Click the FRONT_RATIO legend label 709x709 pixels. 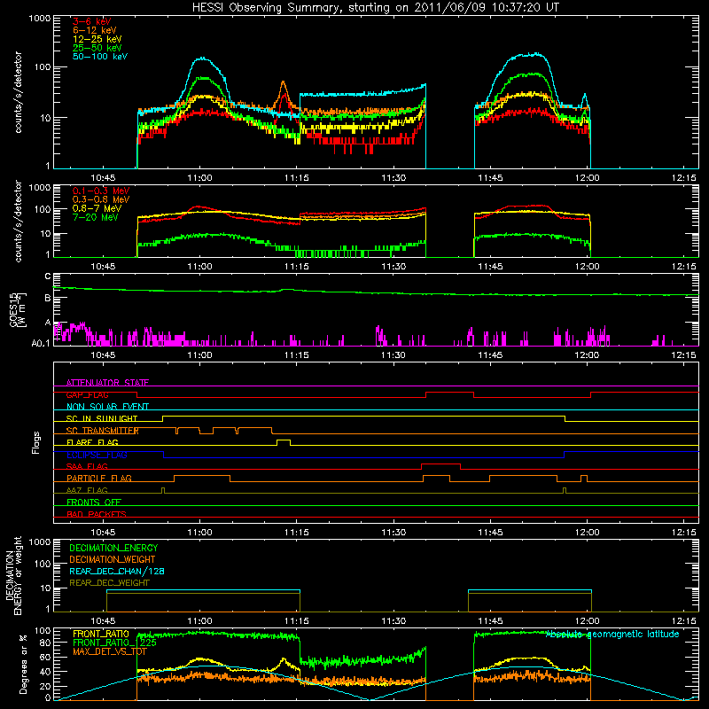pyautogui.click(x=101, y=634)
